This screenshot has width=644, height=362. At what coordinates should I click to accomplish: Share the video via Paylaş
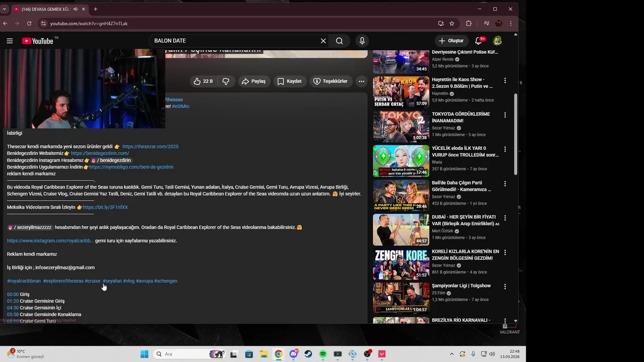point(254,81)
